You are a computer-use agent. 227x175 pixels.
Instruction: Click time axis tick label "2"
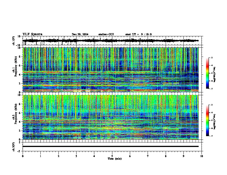pyautogui.click(x=58, y=156)
